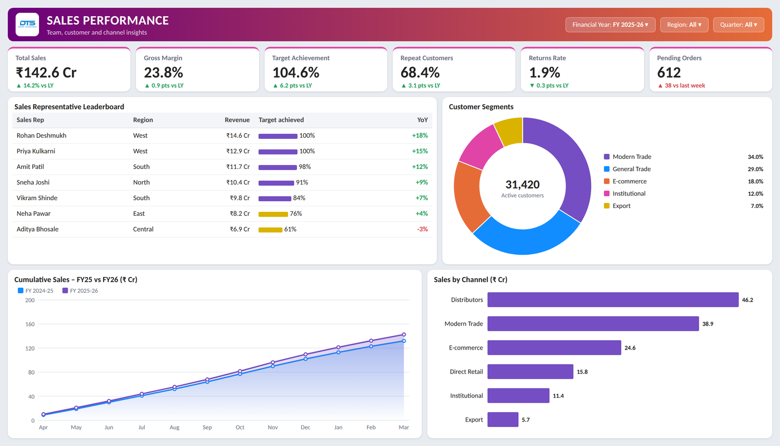
Task: Click the Institutional bar in Sales by Channel
Action: point(519,395)
